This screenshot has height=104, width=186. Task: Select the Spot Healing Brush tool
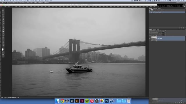click(x=3, y=22)
